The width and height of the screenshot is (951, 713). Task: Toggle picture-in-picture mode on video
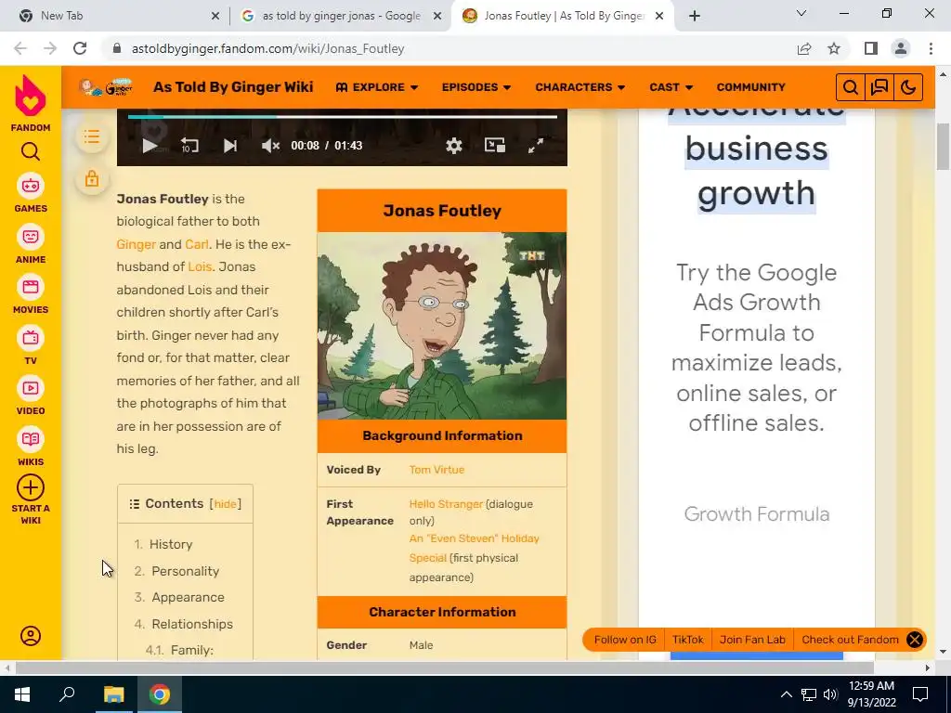(x=495, y=146)
